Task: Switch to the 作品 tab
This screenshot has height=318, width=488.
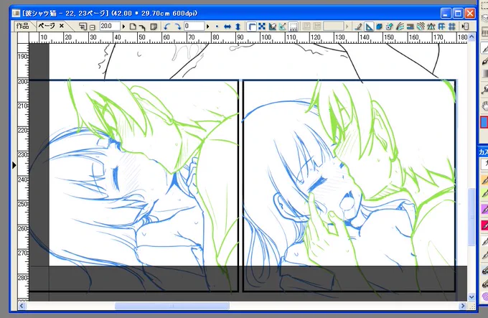Action: [22, 26]
